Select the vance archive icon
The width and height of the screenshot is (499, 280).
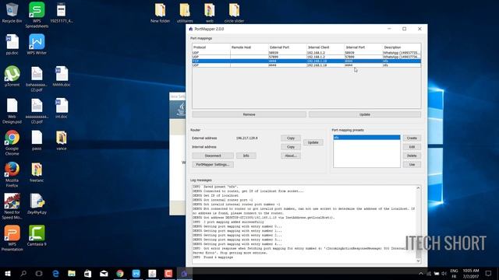pos(62,140)
